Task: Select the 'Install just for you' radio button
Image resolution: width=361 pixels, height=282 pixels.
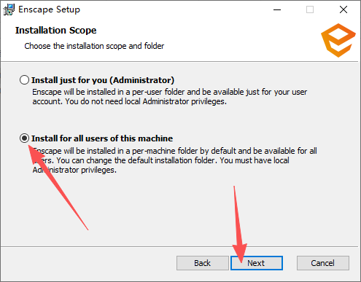Action: click(x=24, y=80)
